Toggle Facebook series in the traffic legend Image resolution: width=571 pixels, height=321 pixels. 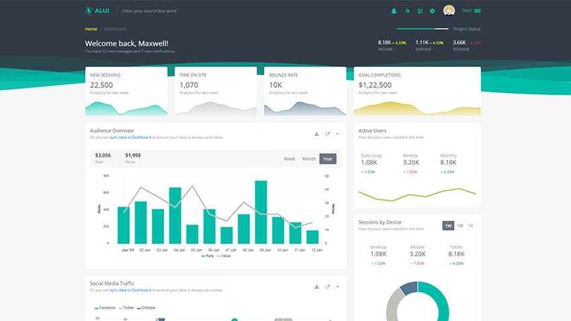(106, 308)
